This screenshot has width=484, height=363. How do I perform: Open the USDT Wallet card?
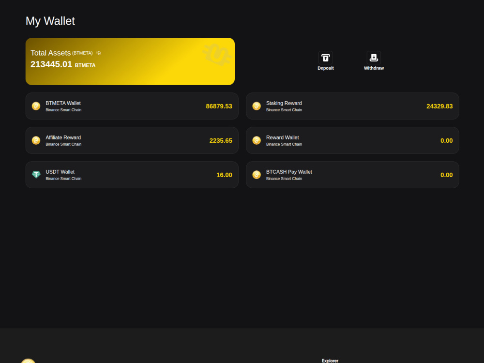tap(132, 175)
